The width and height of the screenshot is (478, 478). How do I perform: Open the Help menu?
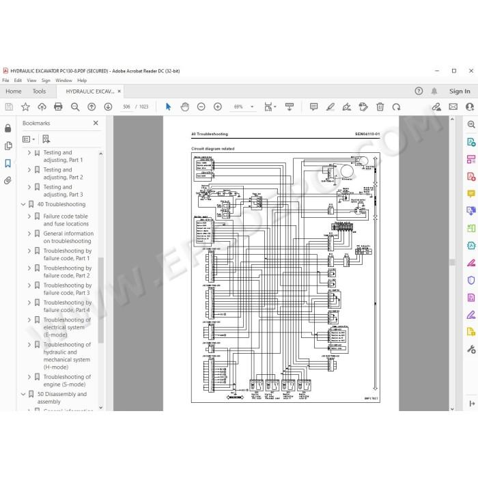[x=82, y=81]
